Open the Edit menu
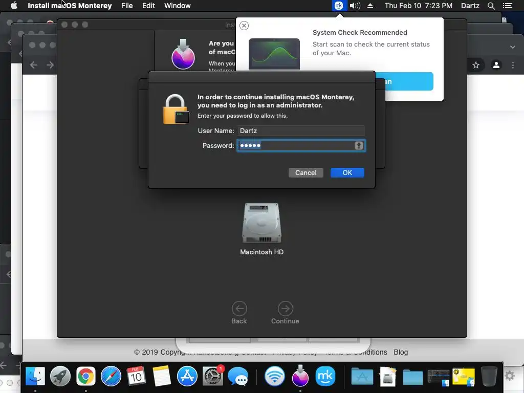524x393 pixels. [148, 6]
